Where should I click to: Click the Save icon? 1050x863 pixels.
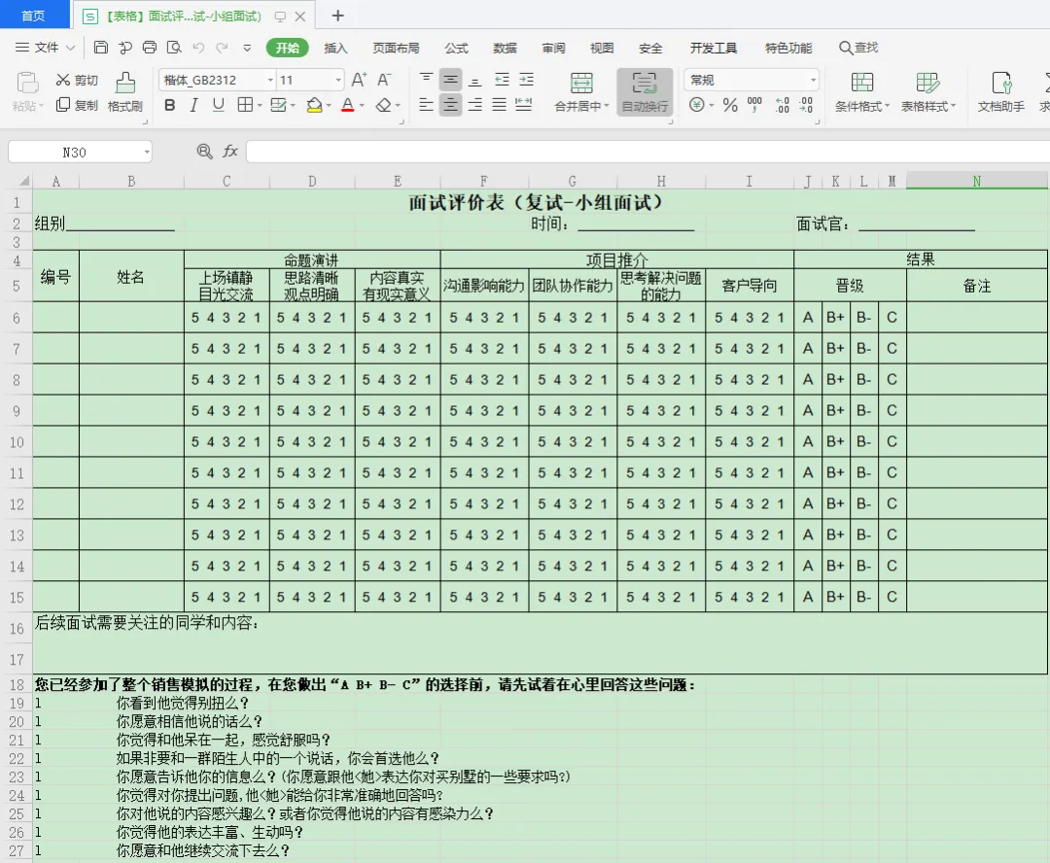[x=100, y=48]
